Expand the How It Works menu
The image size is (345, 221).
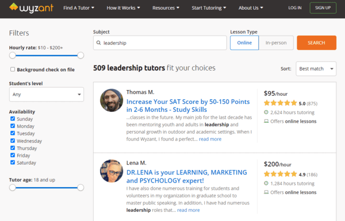coord(123,8)
